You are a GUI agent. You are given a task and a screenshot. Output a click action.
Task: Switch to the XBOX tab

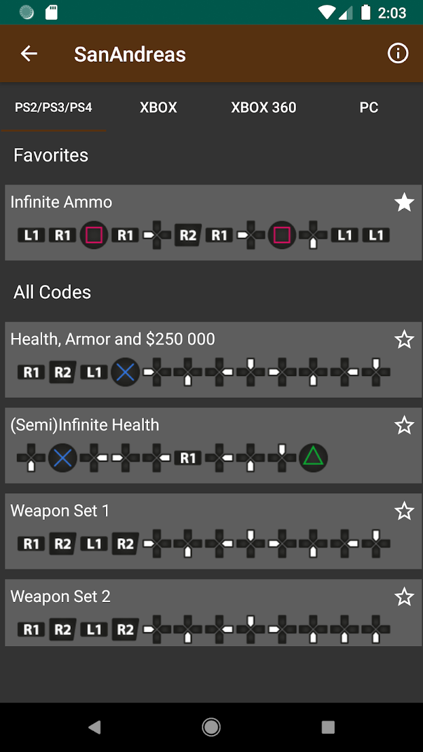158,108
